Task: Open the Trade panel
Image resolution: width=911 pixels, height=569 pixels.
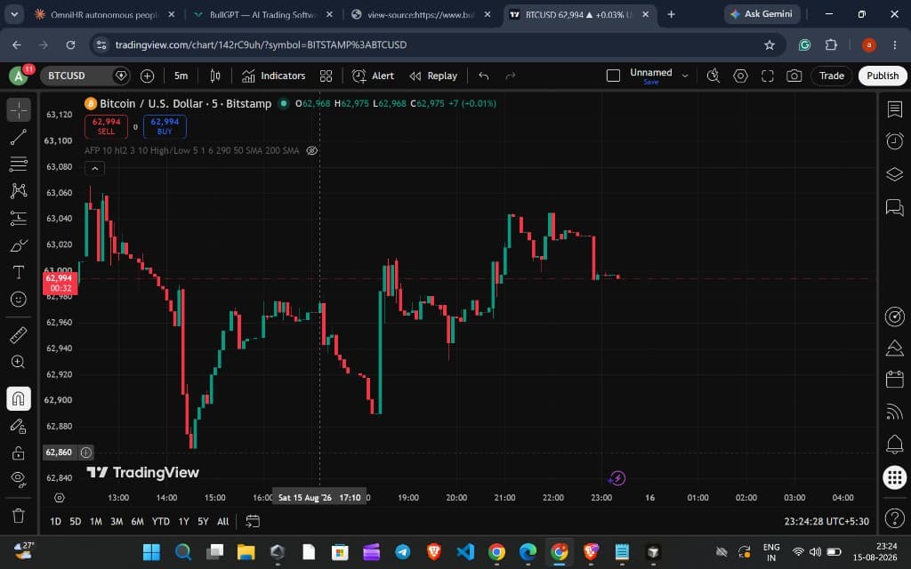Action: coord(832,76)
